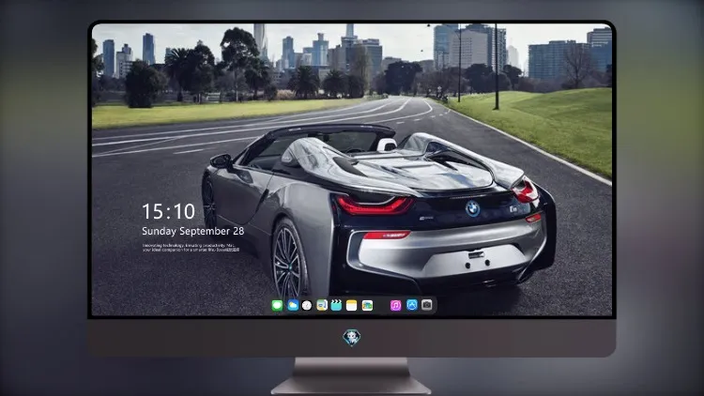The image size is (704, 396).
Task: Click the 15:10 clock widget
Action: click(168, 211)
